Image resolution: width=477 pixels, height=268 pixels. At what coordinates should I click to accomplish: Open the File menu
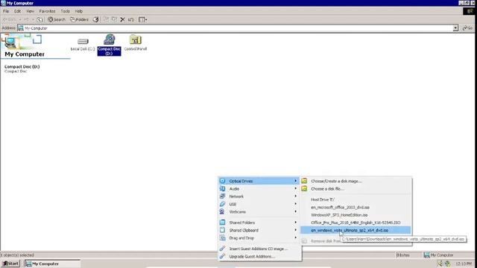click(x=6, y=11)
